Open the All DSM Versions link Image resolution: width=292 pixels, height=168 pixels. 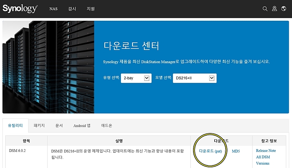(263, 160)
